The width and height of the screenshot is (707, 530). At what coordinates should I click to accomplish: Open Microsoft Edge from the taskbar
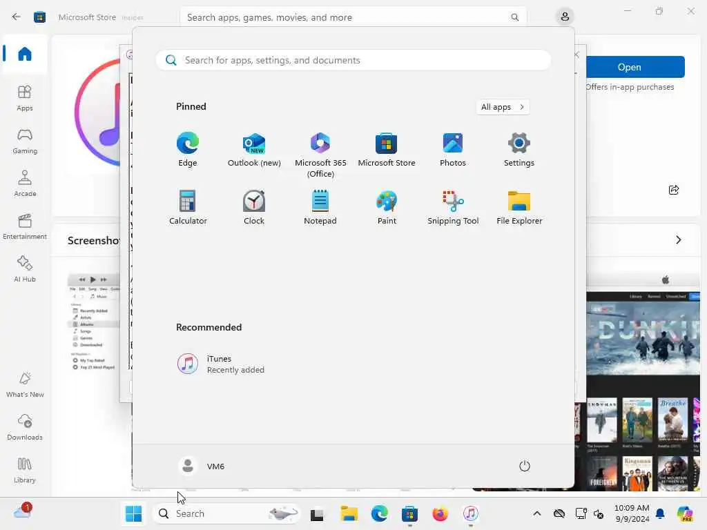(379, 513)
